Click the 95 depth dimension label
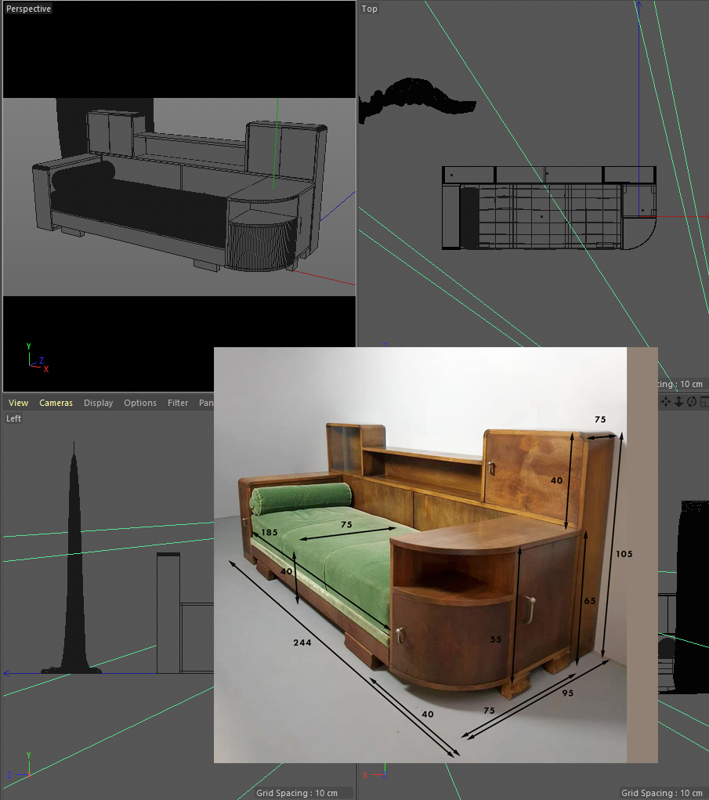Image resolution: width=709 pixels, height=800 pixels. point(568,693)
